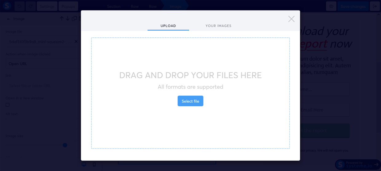Click the undo arrow icon
381x171 pixels.
click(x=19, y=6)
